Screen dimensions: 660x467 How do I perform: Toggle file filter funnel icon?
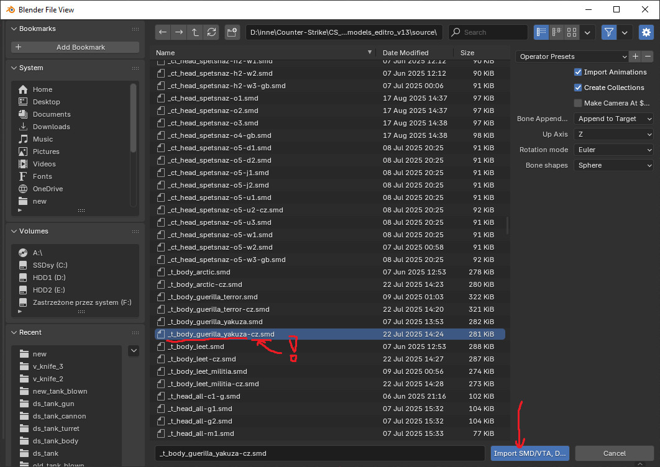(609, 32)
